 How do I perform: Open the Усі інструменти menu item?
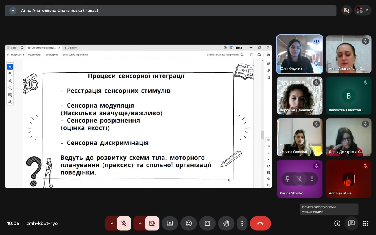coord(16,55)
